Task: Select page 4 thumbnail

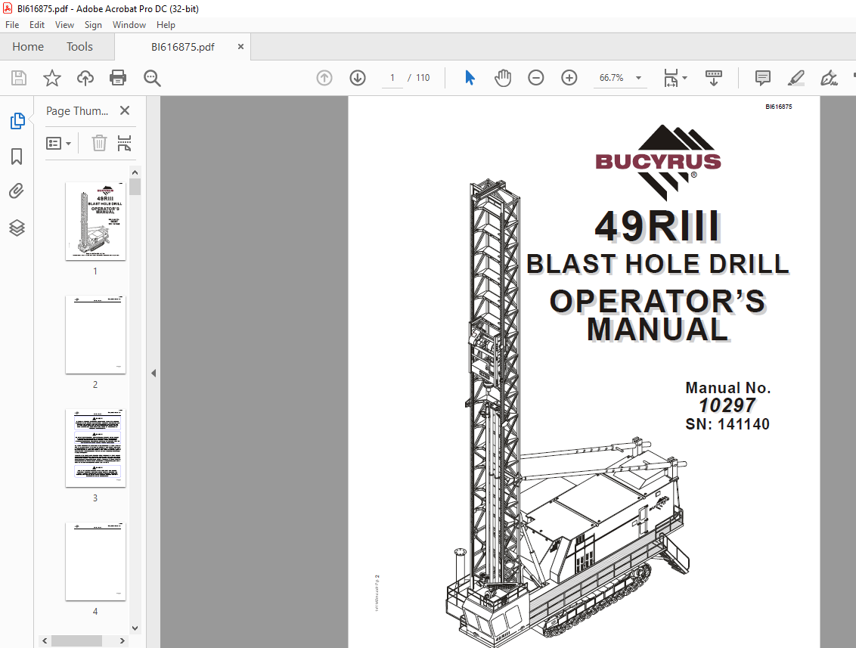Action: (95, 562)
